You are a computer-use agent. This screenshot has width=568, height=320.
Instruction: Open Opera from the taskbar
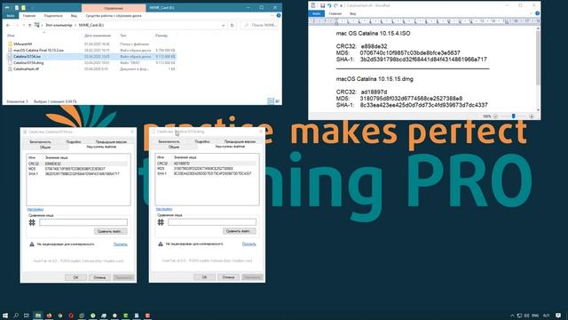tap(71, 316)
